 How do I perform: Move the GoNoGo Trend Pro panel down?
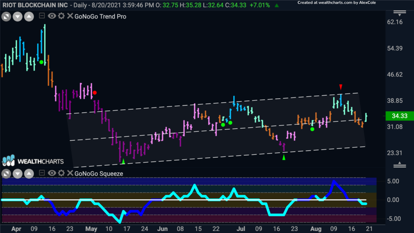point(18,17)
